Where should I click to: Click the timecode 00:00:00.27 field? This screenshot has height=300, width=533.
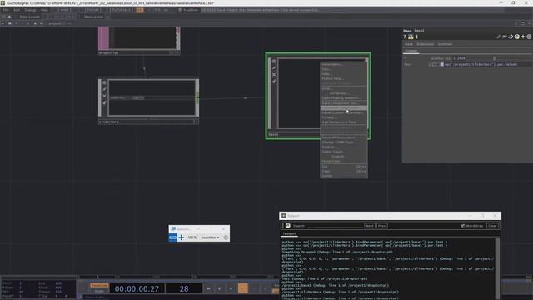coord(137,289)
